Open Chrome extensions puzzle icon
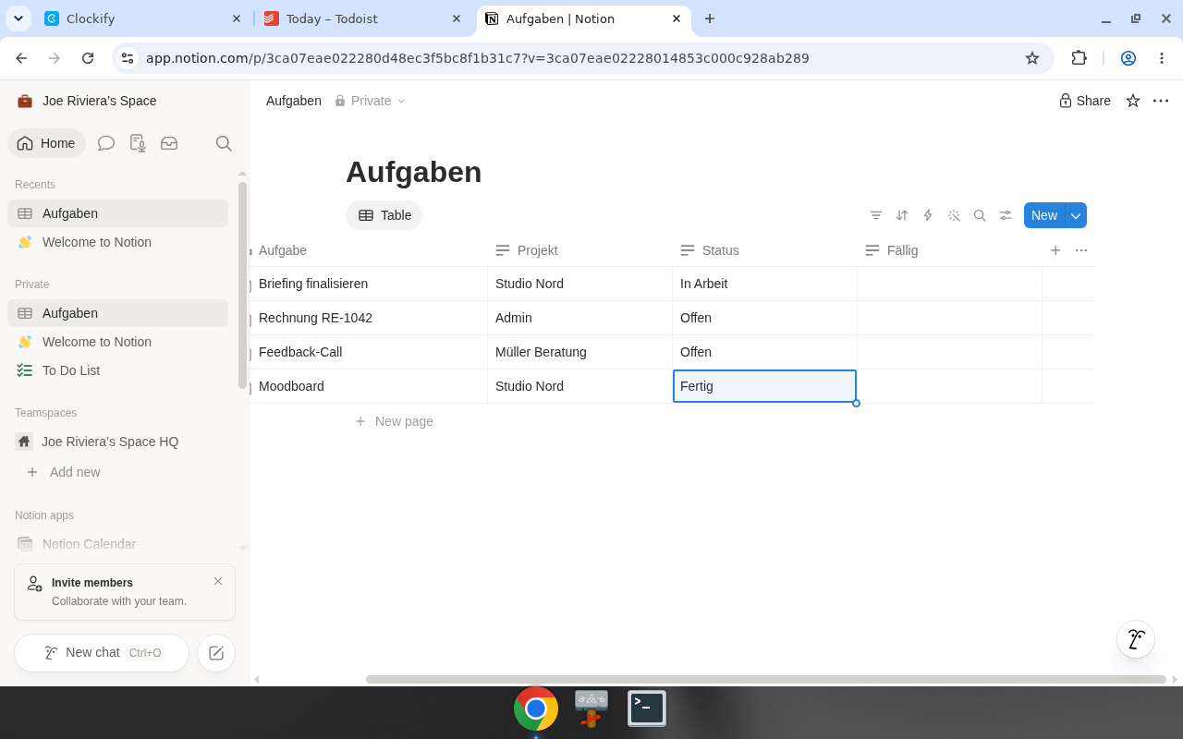This screenshot has width=1183, height=739. tap(1079, 58)
